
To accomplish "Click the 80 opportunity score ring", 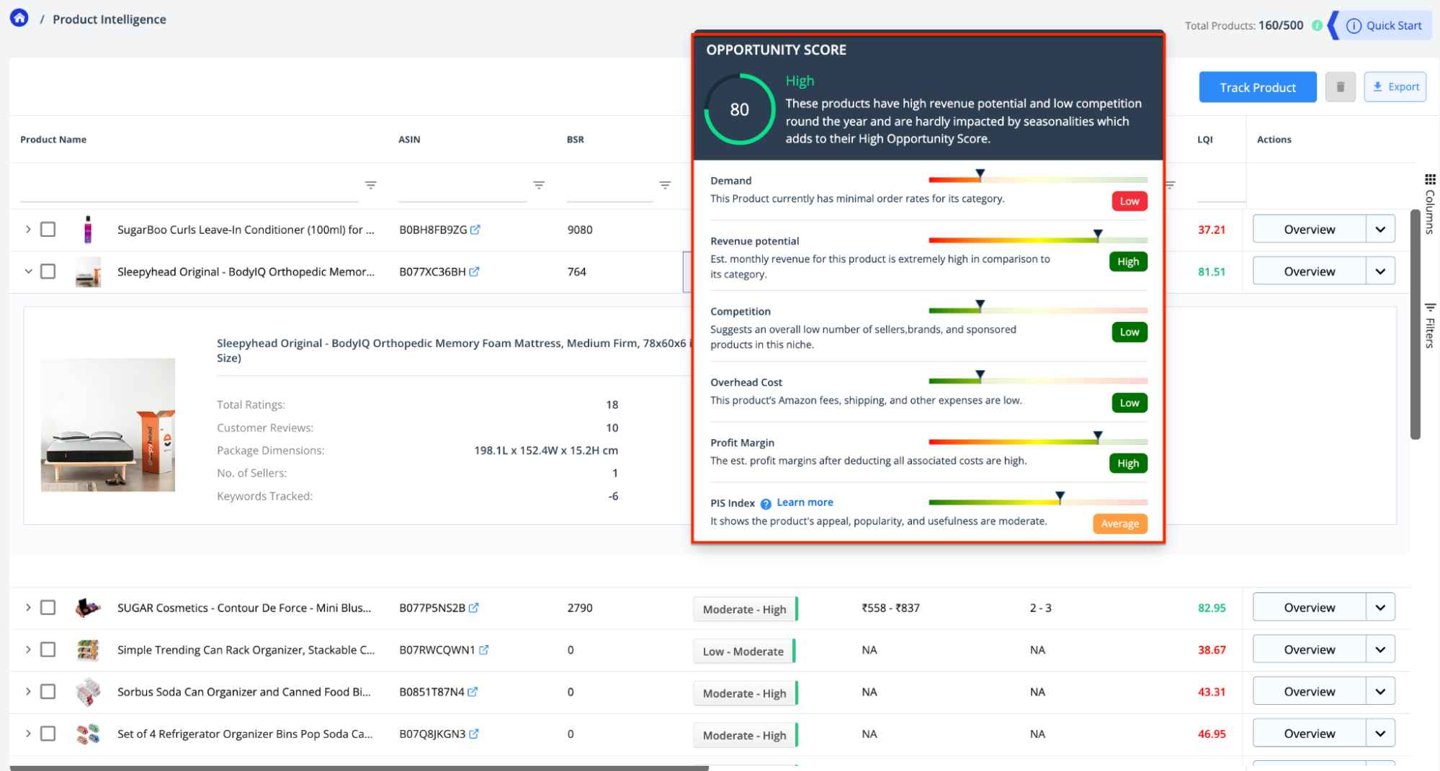I will [x=739, y=109].
